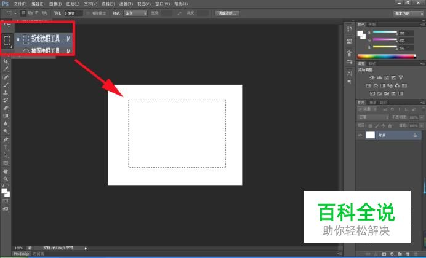The height and width of the screenshot is (258, 426).
Task: Select the Path Selection tool
Action: [6, 155]
